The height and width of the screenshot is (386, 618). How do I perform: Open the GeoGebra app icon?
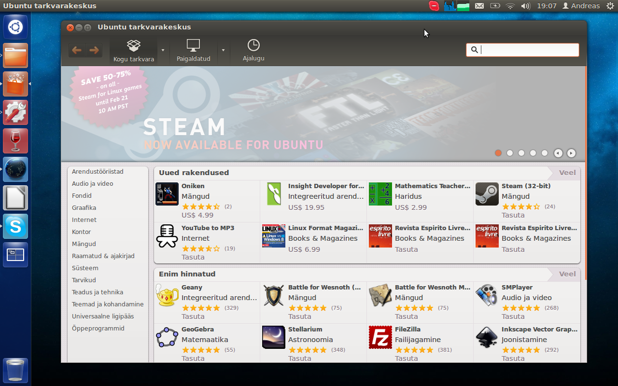(x=167, y=337)
